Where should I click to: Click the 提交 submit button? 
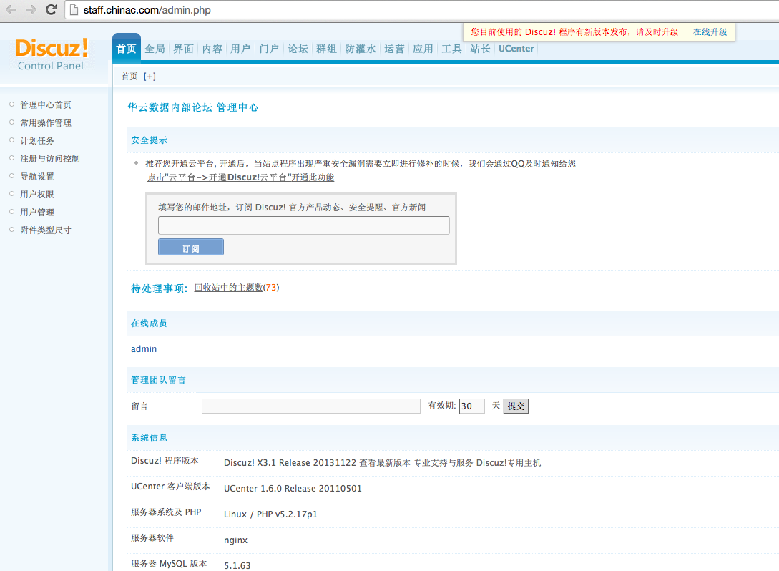tap(516, 406)
